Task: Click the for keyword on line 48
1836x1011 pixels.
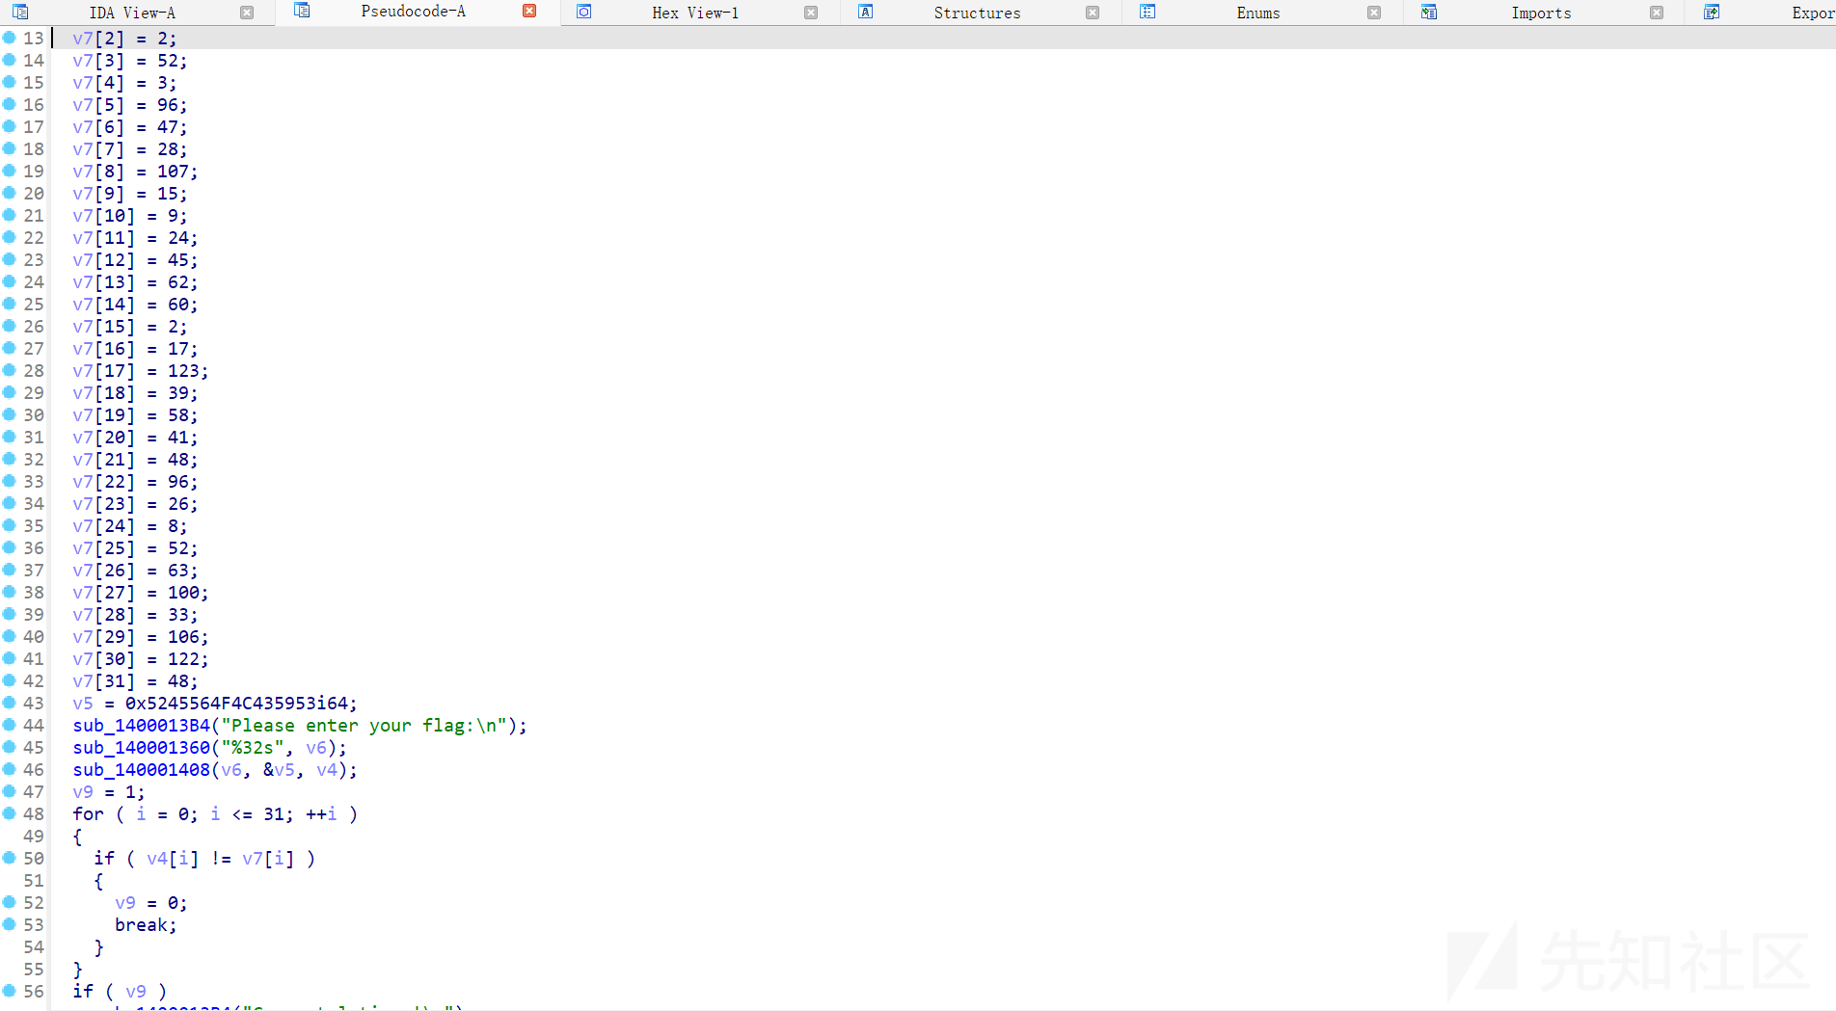Action: pos(88,814)
